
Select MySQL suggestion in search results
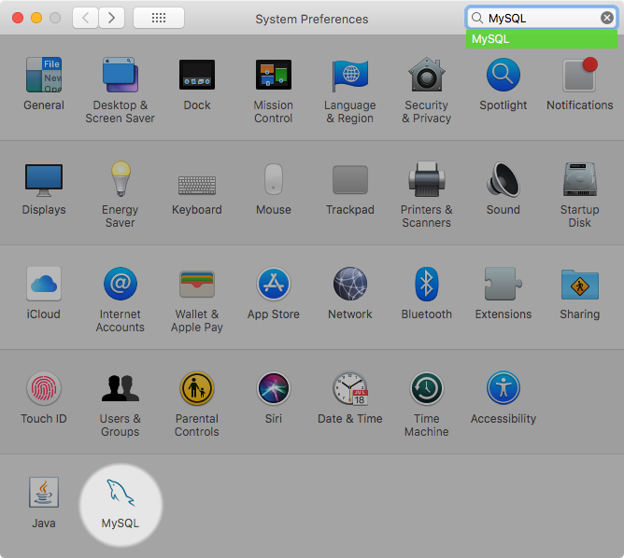pyautogui.click(x=541, y=39)
